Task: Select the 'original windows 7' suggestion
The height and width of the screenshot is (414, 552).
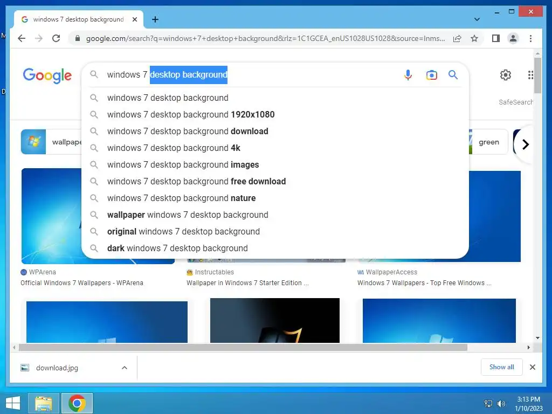Action: [275, 232]
